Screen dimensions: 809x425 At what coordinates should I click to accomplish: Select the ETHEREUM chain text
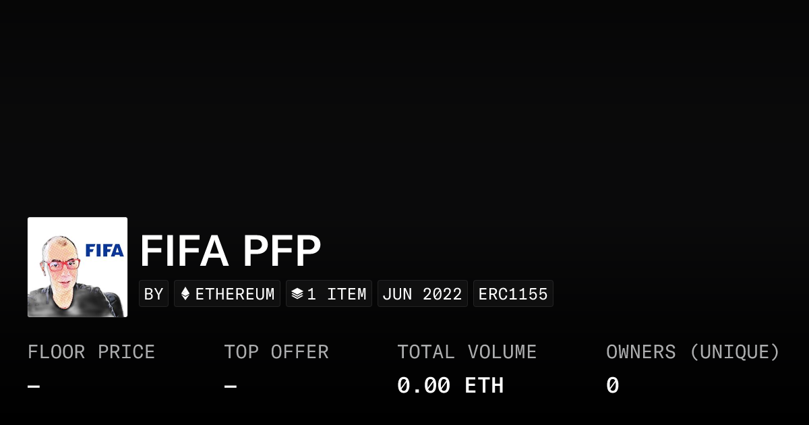[x=235, y=294]
